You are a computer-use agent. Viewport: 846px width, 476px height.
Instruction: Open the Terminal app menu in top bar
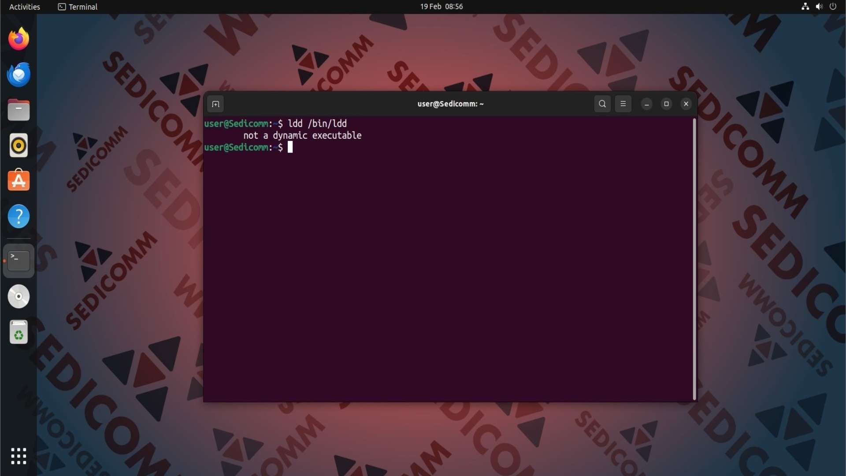pyautogui.click(x=78, y=7)
